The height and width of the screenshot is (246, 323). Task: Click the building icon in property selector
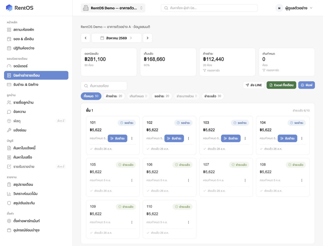click(x=86, y=8)
